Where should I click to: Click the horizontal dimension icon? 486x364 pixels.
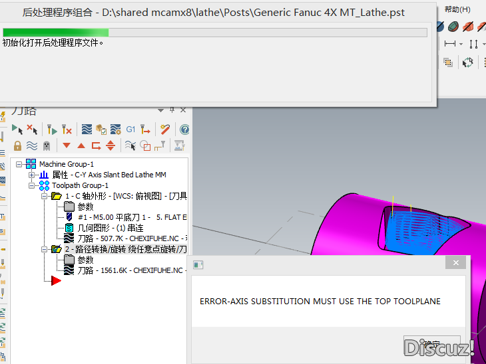pos(450,44)
